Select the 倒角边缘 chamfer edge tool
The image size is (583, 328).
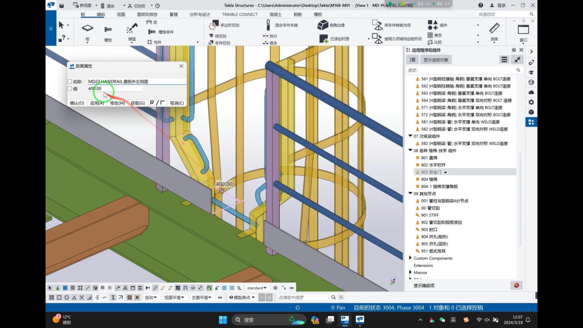[x=331, y=25]
